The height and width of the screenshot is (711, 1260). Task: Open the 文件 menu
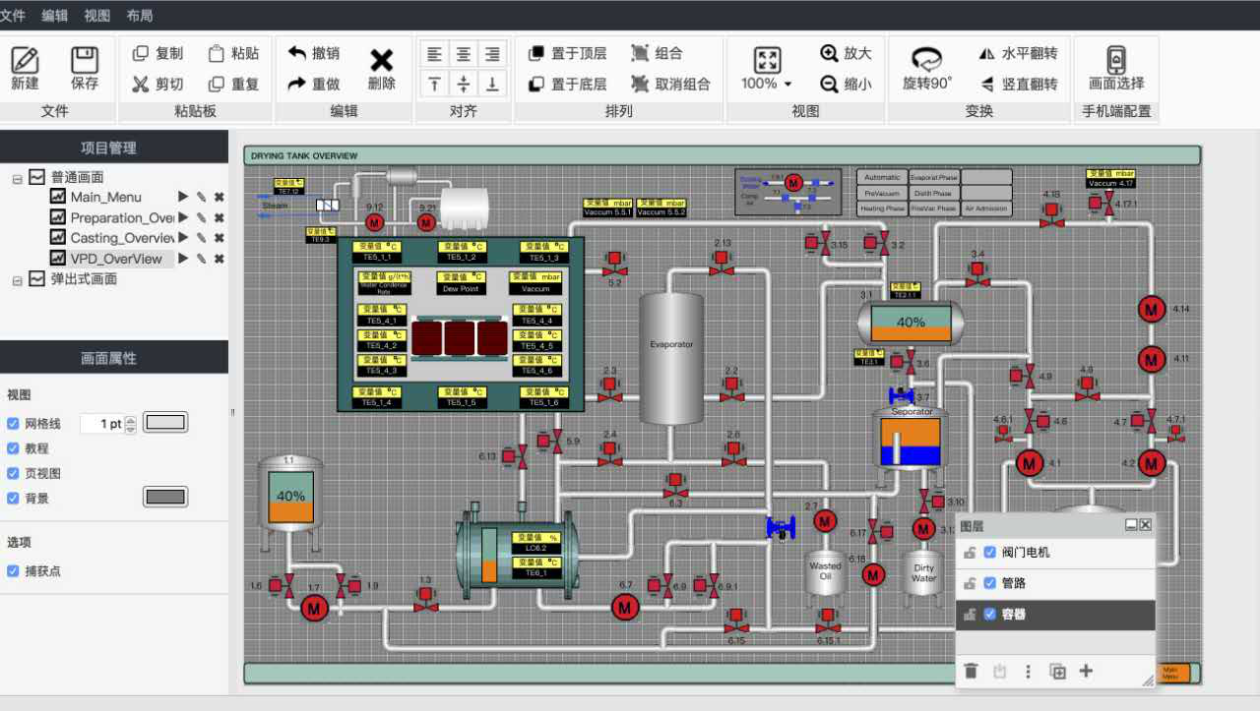[x=13, y=16]
